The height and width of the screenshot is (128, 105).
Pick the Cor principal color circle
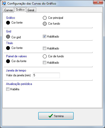coord(45,18)
